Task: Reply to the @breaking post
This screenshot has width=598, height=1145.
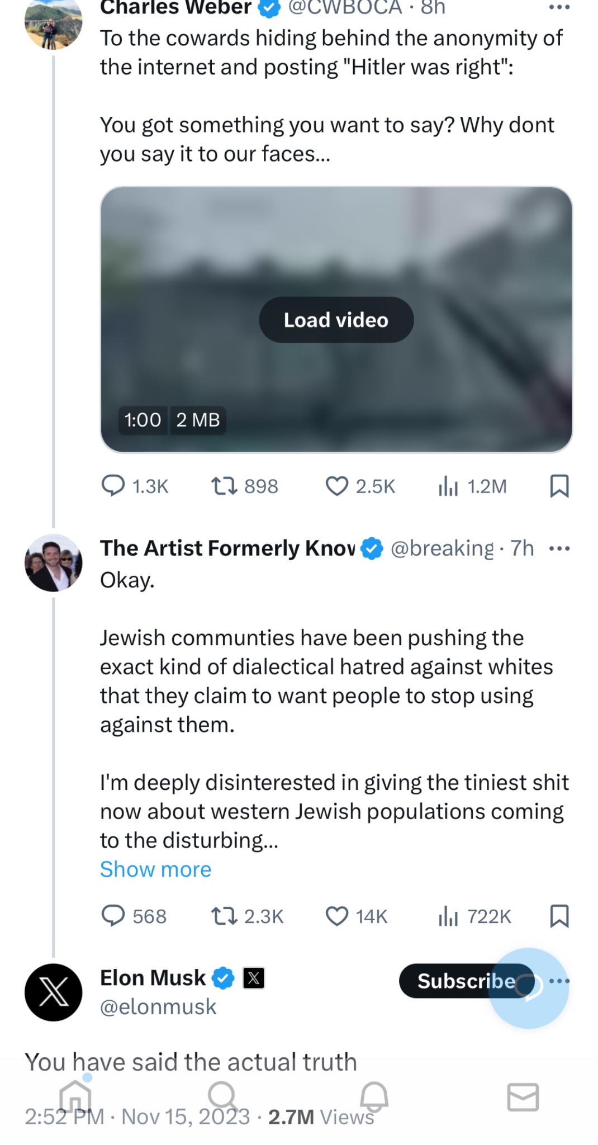Action: [113, 916]
